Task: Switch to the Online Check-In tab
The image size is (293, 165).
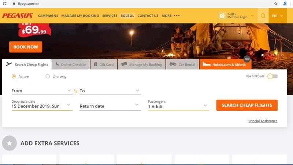Action: click(71, 65)
